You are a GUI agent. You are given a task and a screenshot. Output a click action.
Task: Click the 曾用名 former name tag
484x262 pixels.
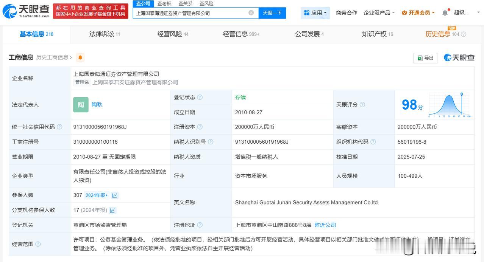[x=82, y=82]
